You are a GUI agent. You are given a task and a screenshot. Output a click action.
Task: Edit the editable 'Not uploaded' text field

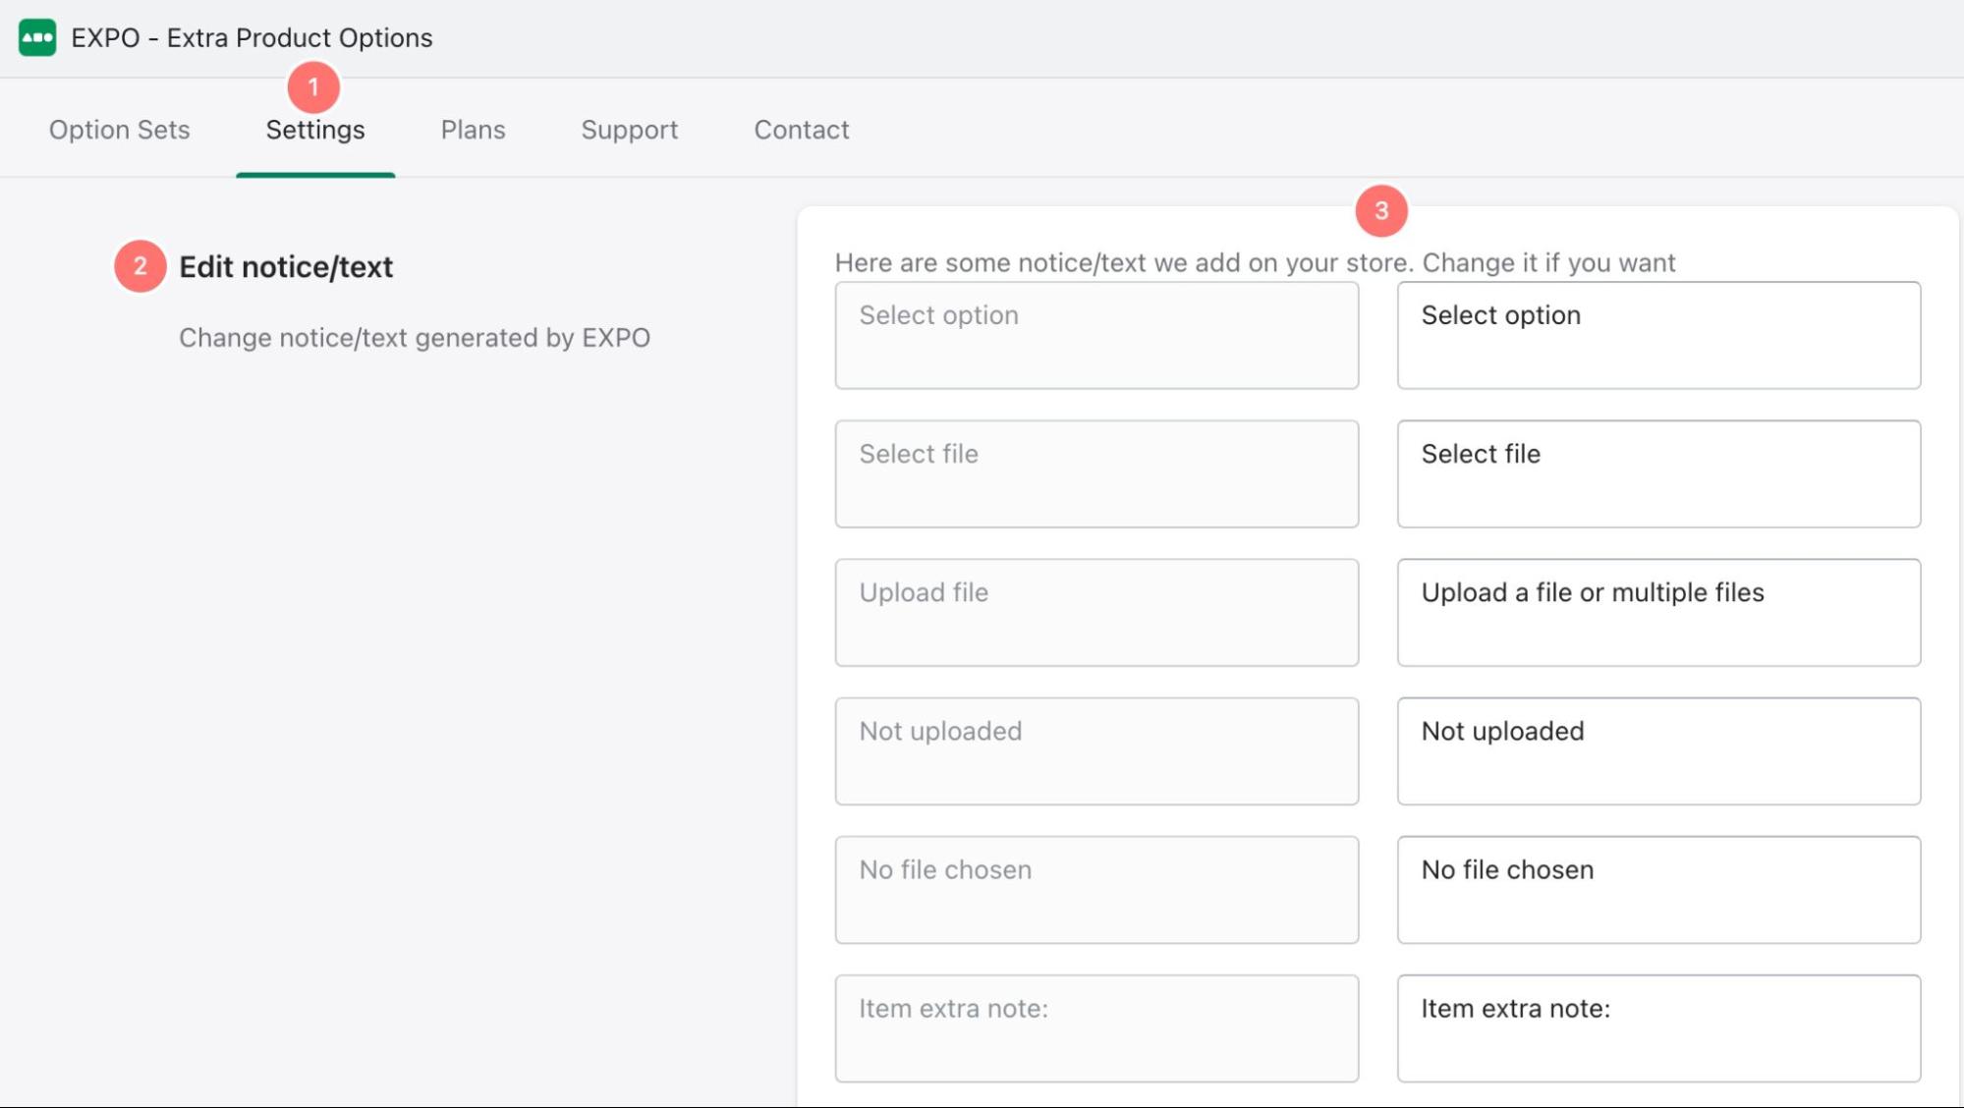tap(1658, 750)
